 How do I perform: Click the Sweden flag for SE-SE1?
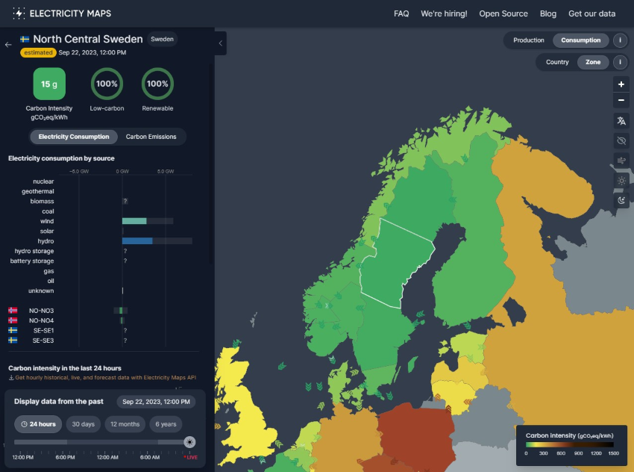click(13, 330)
